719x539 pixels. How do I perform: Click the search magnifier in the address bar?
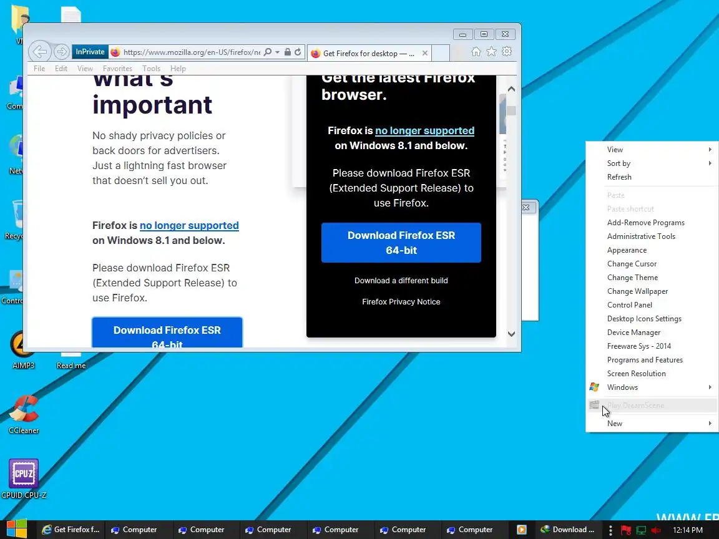click(x=268, y=52)
